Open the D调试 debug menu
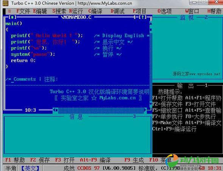223x171 pixels. tap(117, 11)
